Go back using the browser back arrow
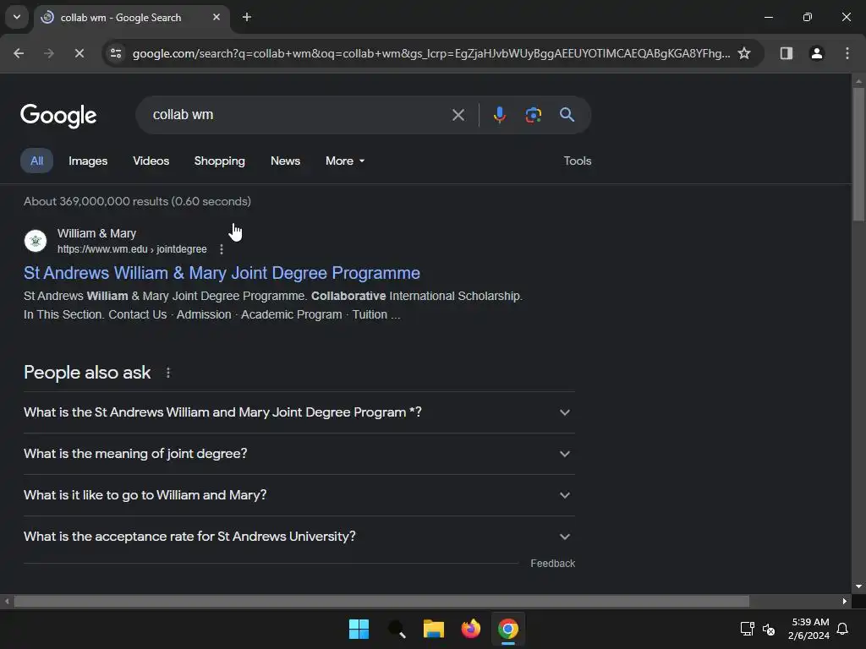The image size is (866, 649). click(19, 53)
